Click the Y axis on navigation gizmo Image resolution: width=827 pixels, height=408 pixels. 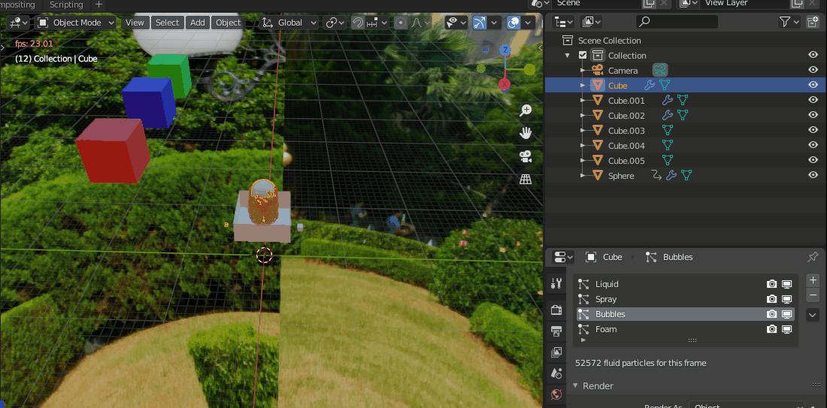529,69
